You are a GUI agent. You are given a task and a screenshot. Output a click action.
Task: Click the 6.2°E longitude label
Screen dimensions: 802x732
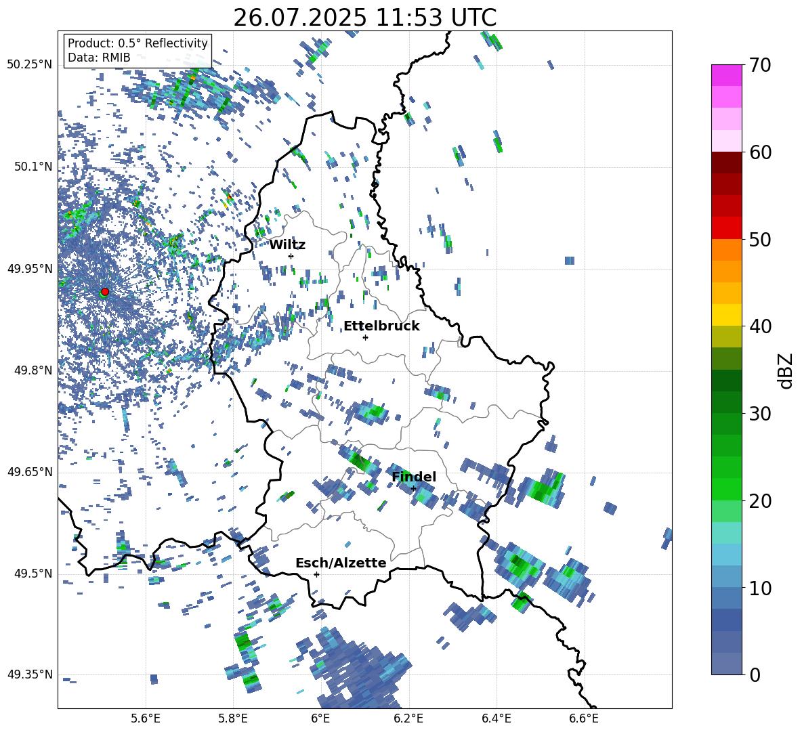pos(408,718)
